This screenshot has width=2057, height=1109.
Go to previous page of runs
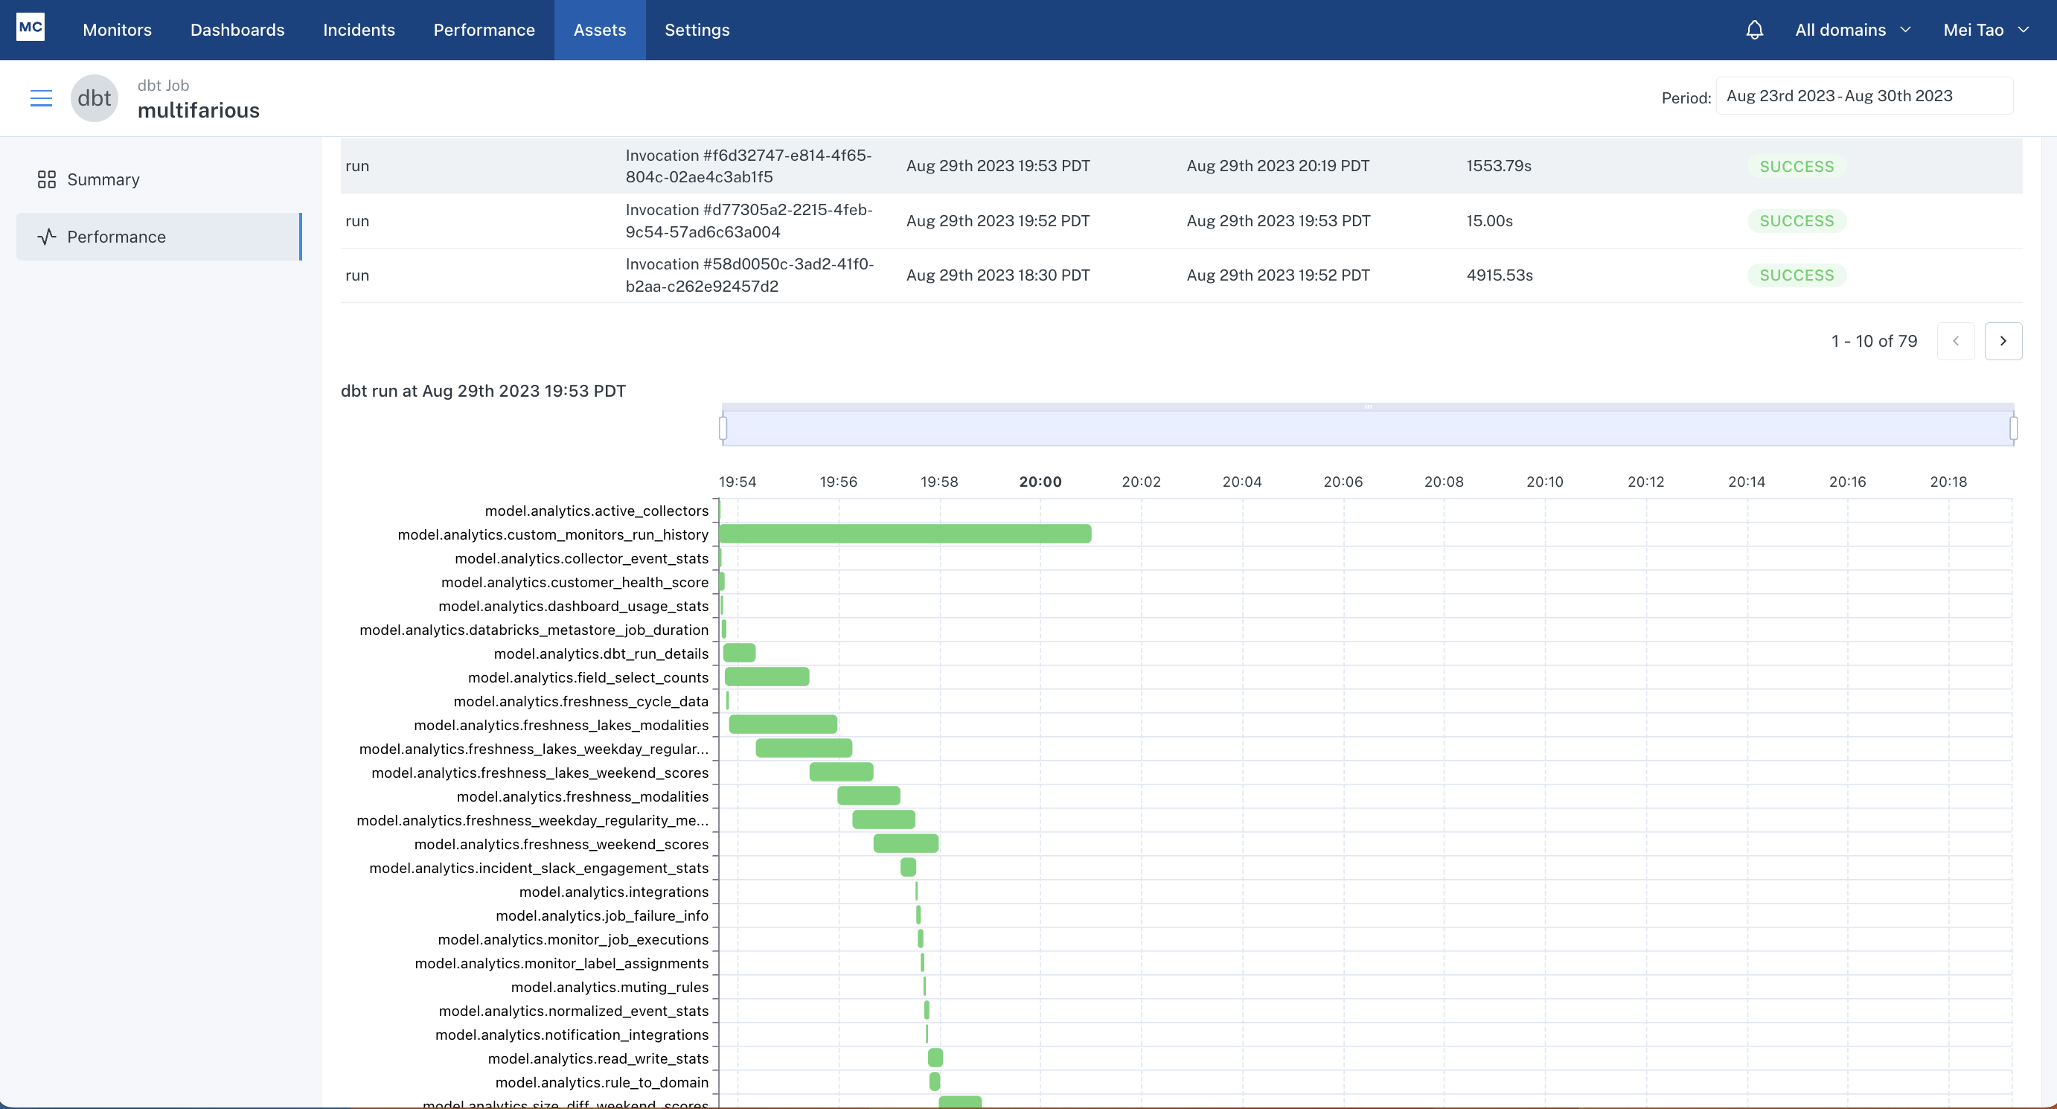pos(1955,341)
